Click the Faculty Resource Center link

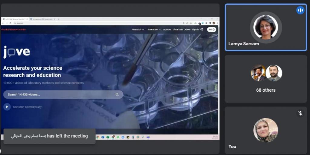pos(14,30)
